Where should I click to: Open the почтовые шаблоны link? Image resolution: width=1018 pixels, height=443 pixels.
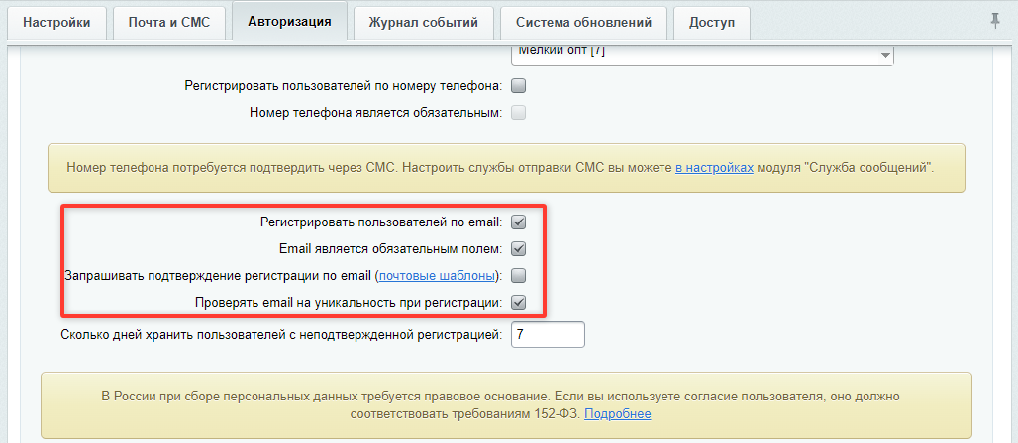click(439, 276)
